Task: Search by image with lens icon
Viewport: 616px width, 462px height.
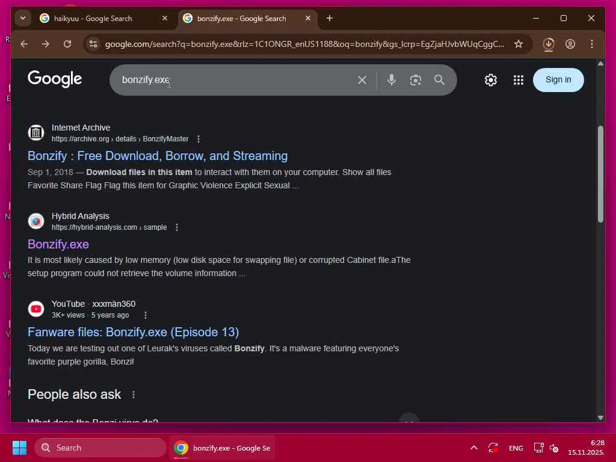Action: coord(415,80)
